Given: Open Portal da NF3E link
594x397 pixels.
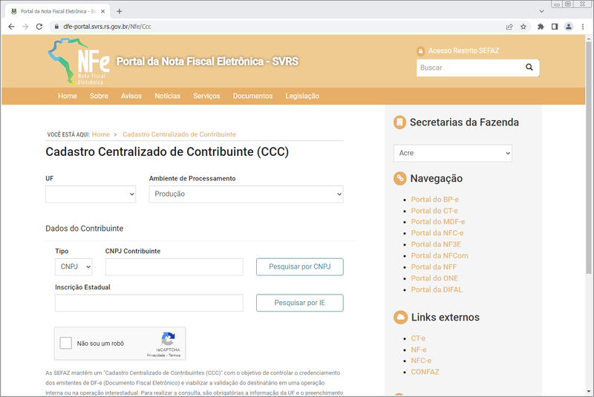Looking at the screenshot, I should (436, 244).
